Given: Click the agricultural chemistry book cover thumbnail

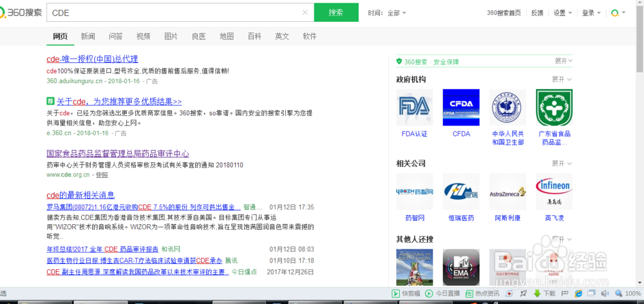Looking at the screenshot, I should [414, 267].
